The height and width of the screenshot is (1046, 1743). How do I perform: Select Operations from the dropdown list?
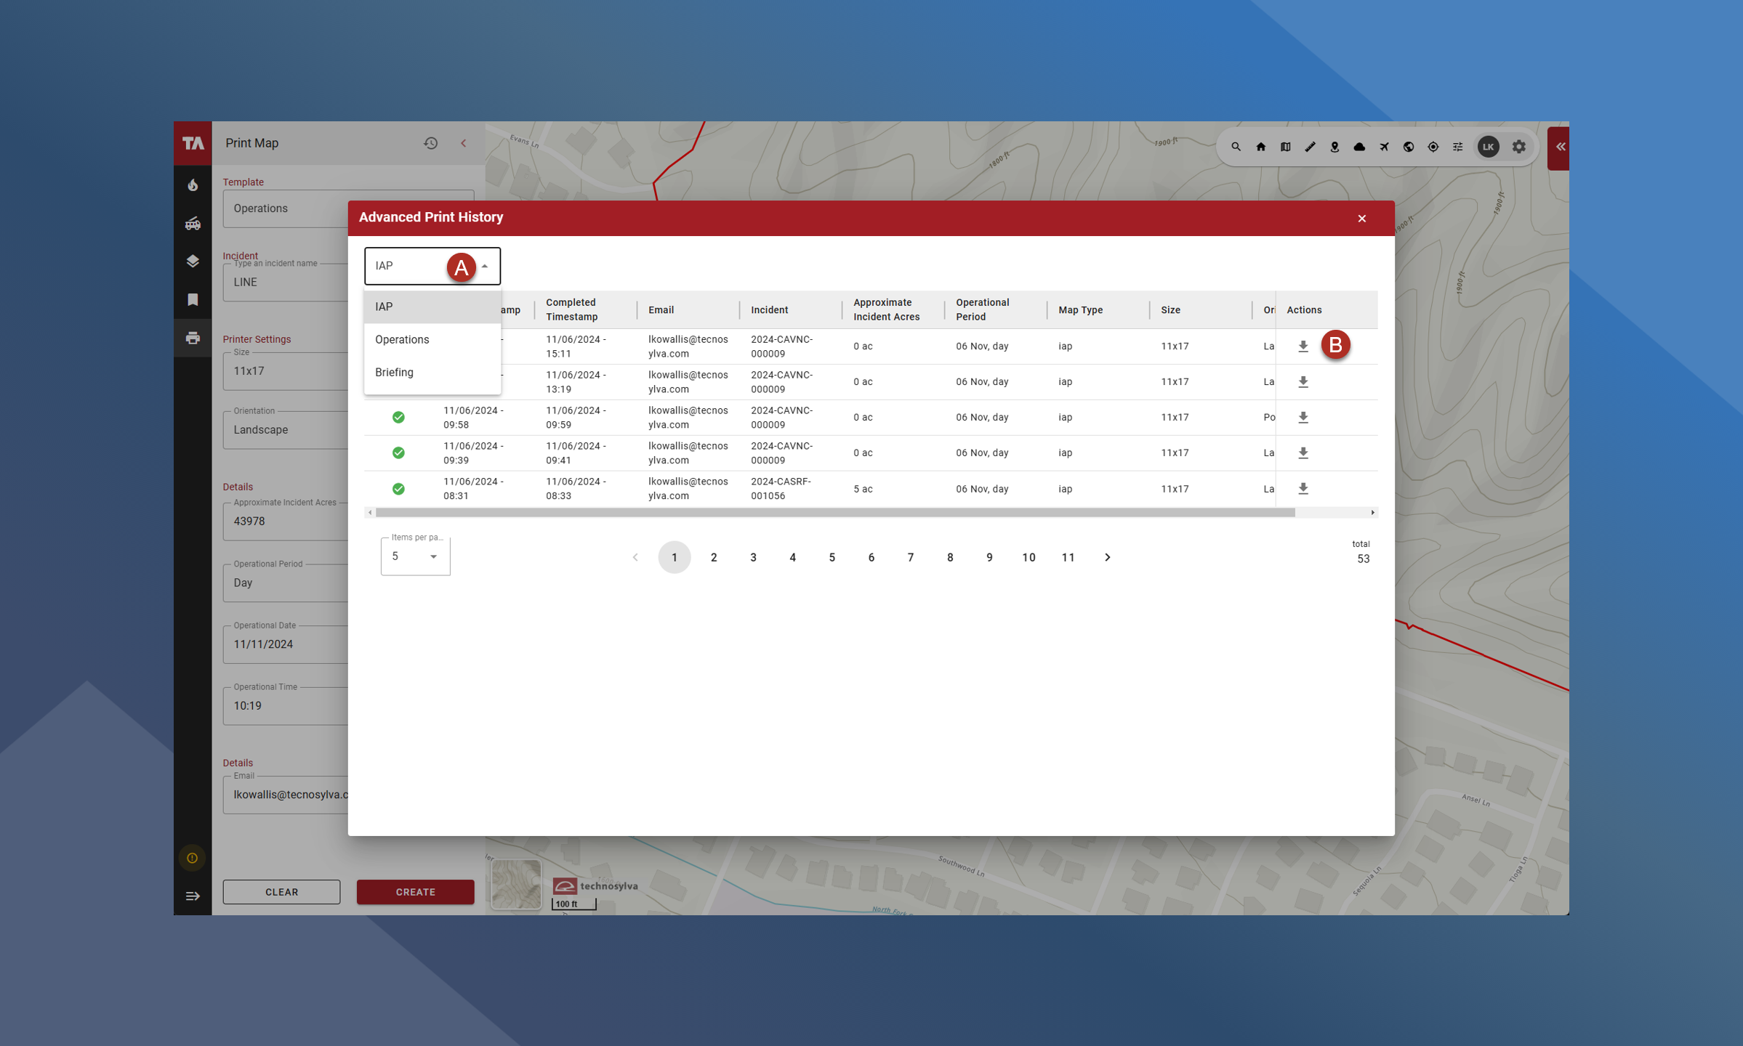point(402,339)
